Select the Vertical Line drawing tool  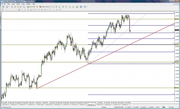click(10, 9)
